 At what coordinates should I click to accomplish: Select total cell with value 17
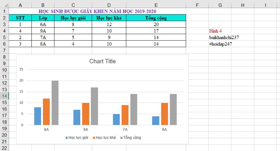tap(156, 31)
